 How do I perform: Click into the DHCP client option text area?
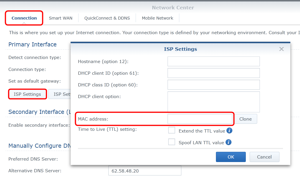pos(214,102)
